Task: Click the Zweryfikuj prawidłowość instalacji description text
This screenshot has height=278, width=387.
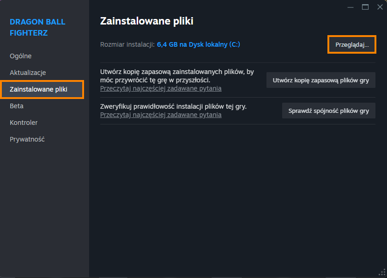Action: pyautogui.click(x=173, y=106)
